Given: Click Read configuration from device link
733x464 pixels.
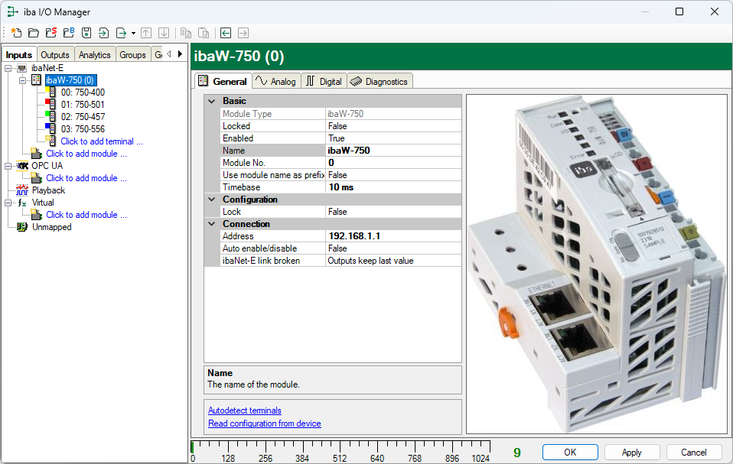Looking at the screenshot, I should pos(265,423).
